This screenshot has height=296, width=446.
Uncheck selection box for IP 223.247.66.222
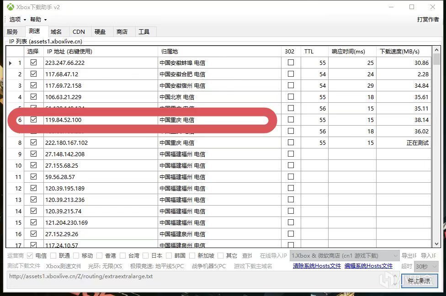tap(33, 62)
